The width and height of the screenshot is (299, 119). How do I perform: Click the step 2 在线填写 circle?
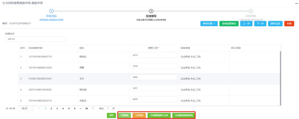151,11
